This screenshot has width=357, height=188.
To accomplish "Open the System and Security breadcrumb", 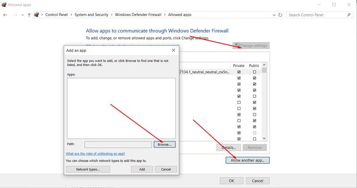I will [x=91, y=15].
